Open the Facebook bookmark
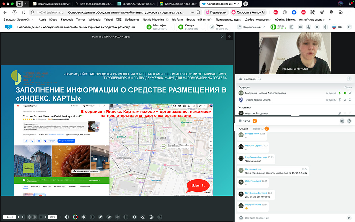 (x=67, y=20)
